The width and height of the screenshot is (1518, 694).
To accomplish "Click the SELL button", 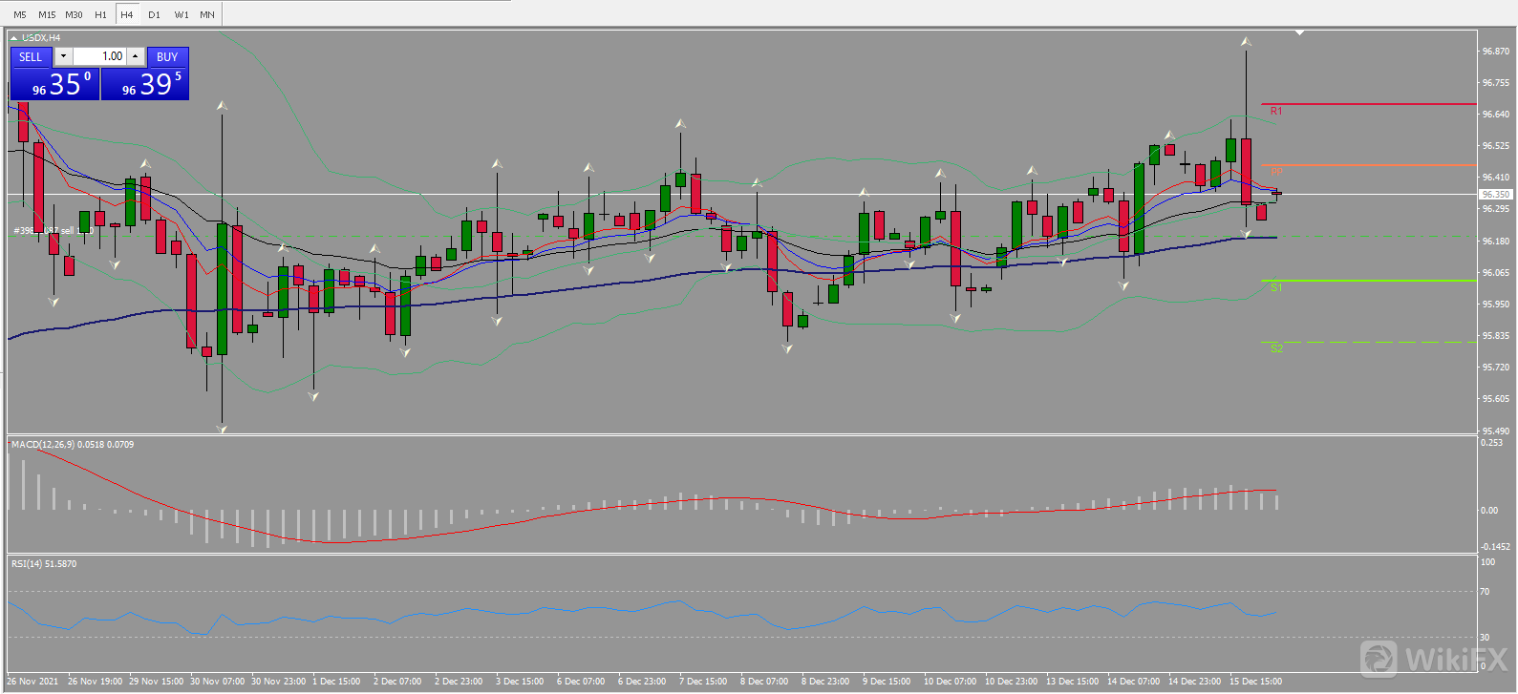I will point(31,56).
